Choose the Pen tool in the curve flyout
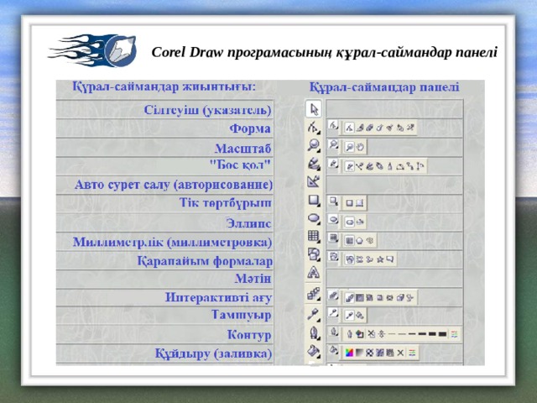Screen dimensions: 537x403 click(x=379, y=166)
